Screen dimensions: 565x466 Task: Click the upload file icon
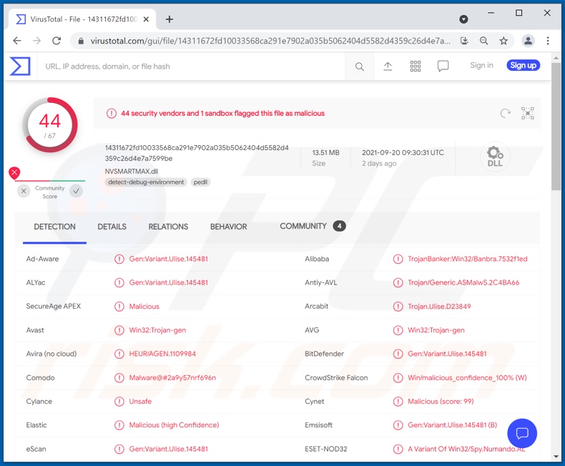click(x=388, y=66)
